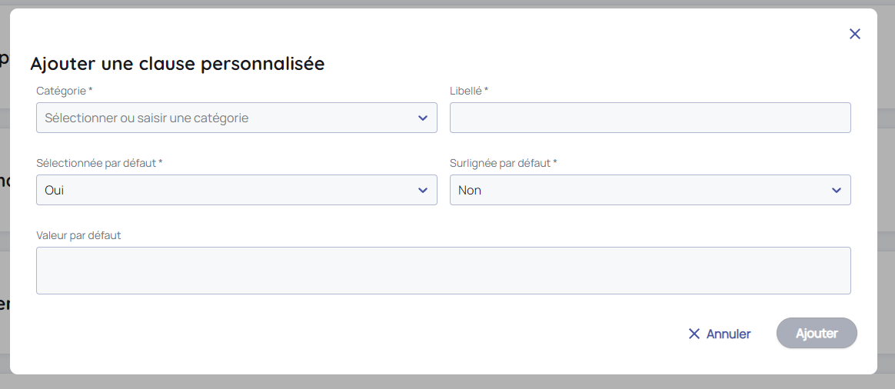895x389 pixels.
Task: Click the asterisk next to Libellé label
Action: pos(486,90)
